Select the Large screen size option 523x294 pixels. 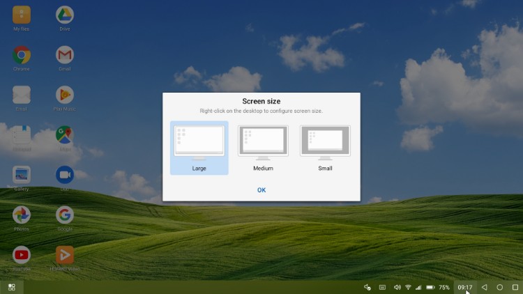pos(199,148)
